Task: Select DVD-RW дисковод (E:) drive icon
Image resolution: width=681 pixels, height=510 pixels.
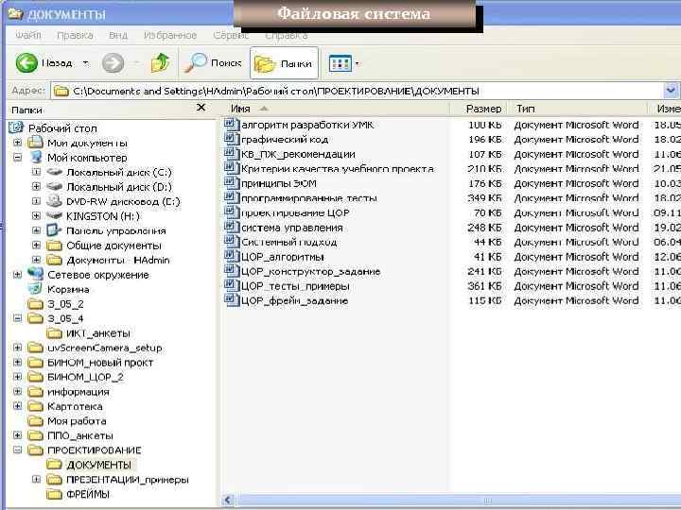Action: [54, 201]
